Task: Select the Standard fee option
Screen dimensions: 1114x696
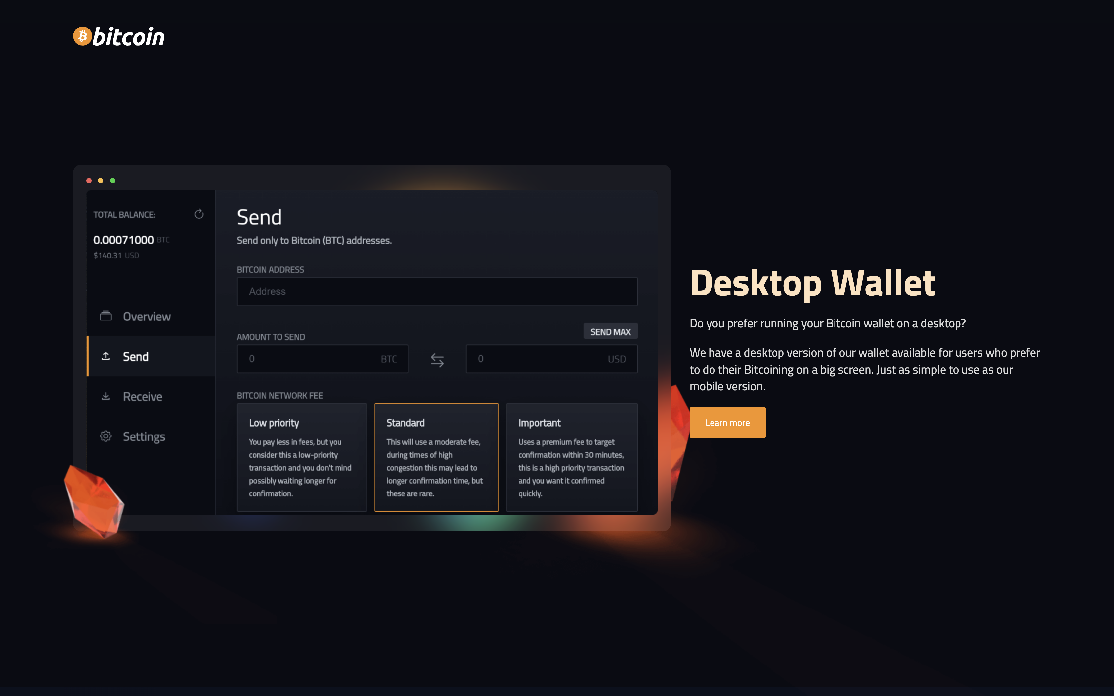Action: click(x=437, y=457)
